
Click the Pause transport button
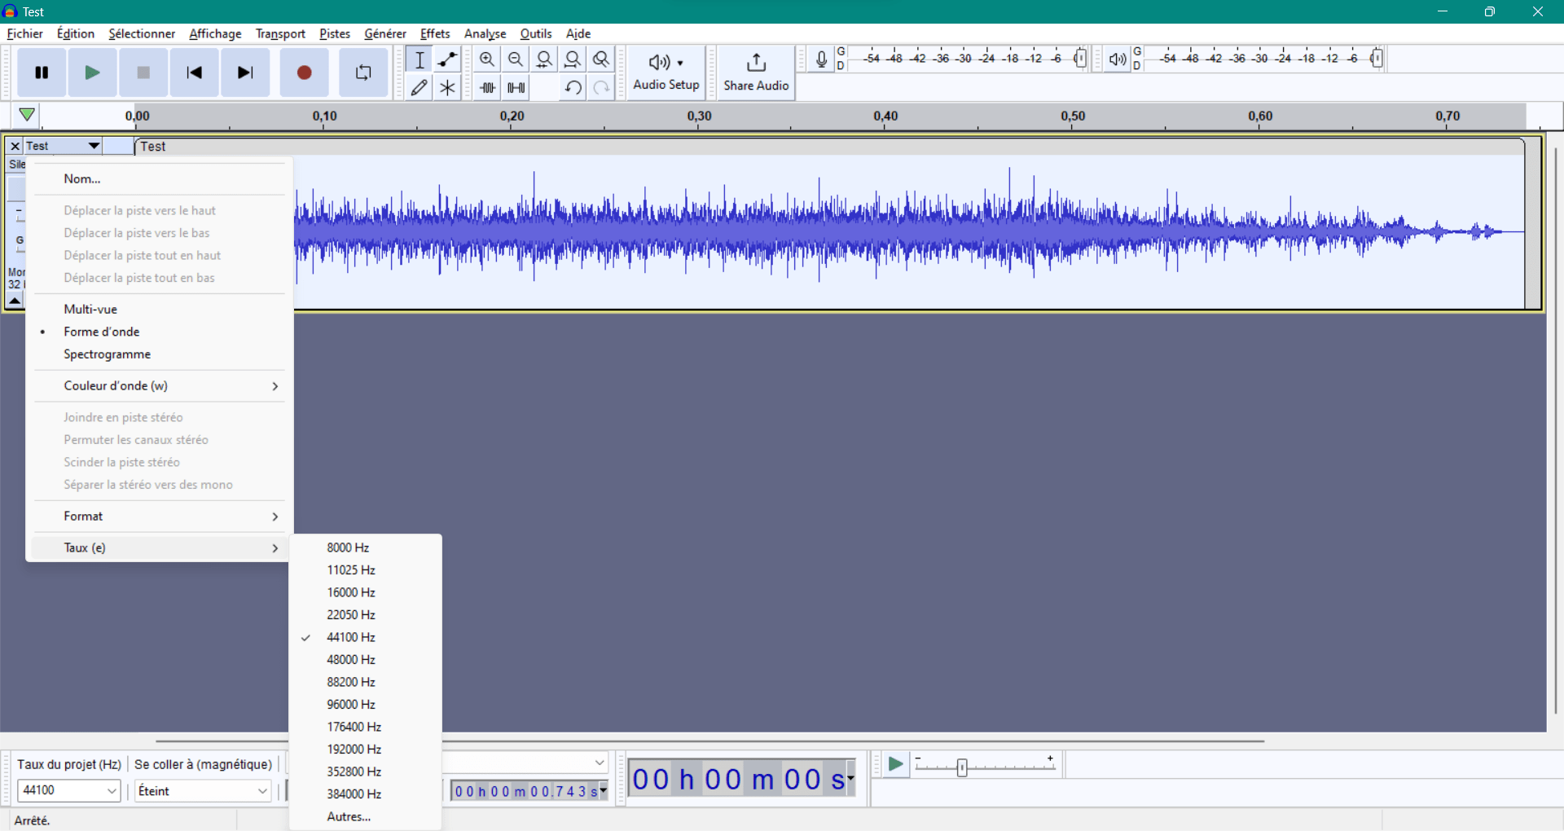pyautogui.click(x=42, y=73)
